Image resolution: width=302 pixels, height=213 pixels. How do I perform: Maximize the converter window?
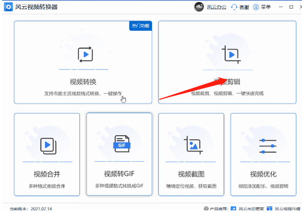point(291,7)
